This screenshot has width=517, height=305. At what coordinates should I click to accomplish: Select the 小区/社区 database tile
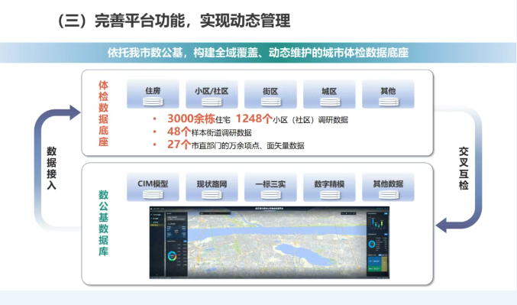[x=212, y=94]
